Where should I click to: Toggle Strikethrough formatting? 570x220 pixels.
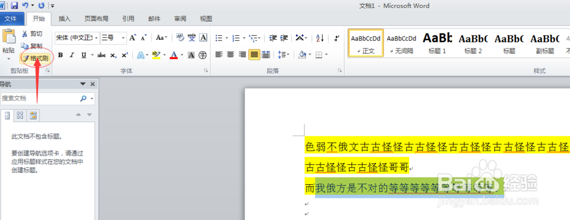tap(102, 55)
